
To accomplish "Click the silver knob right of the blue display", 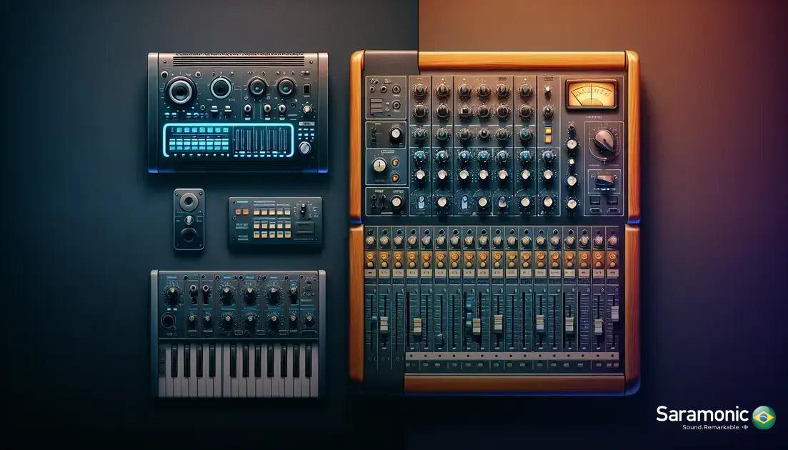I will [x=304, y=148].
